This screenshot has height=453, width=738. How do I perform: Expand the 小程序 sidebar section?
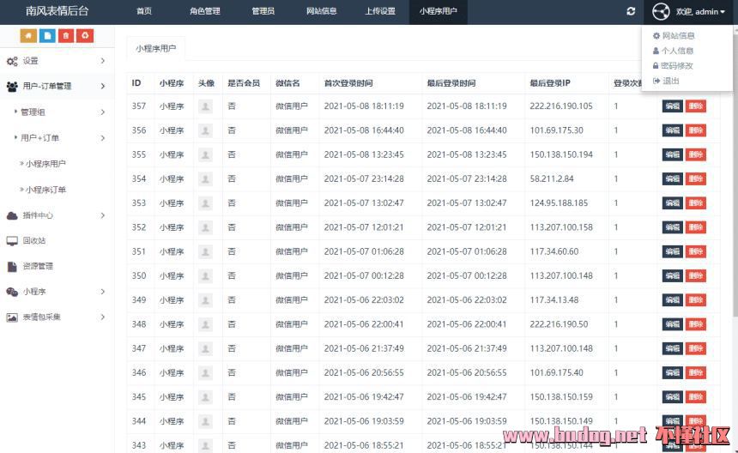coord(103,292)
